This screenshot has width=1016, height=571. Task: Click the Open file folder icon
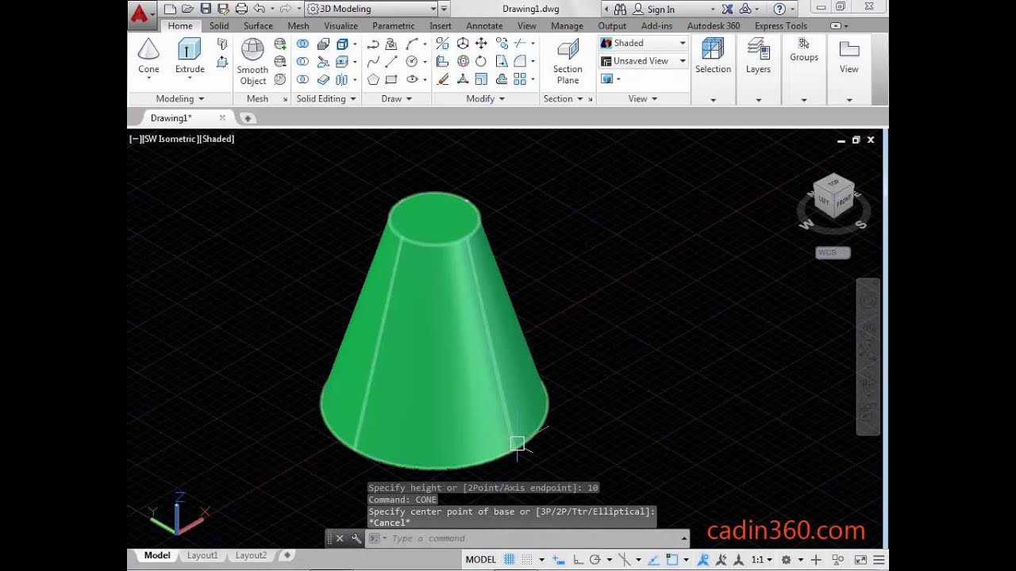coord(187,9)
